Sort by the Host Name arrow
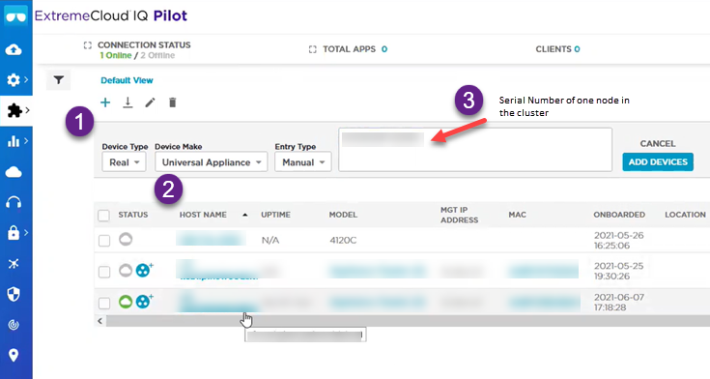The image size is (710, 379). point(245,215)
